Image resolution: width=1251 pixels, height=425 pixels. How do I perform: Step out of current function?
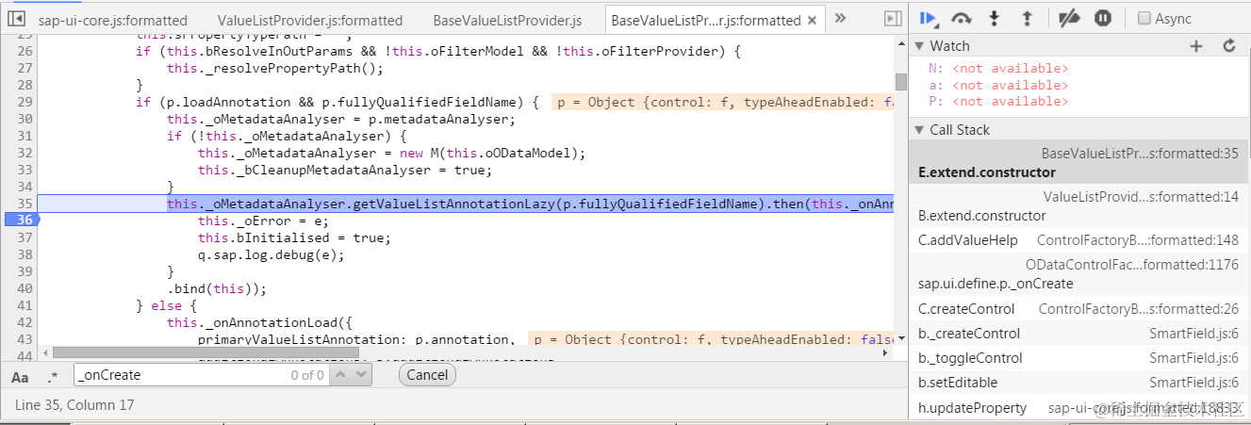tap(1028, 18)
